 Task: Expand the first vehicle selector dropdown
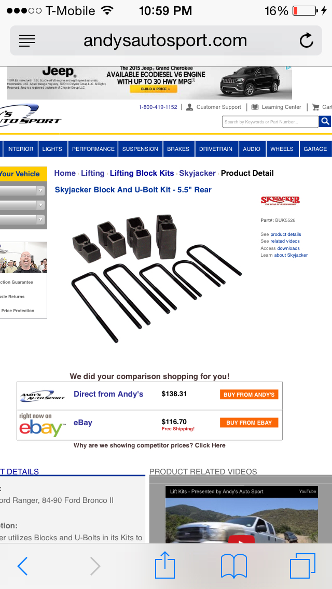click(22, 191)
